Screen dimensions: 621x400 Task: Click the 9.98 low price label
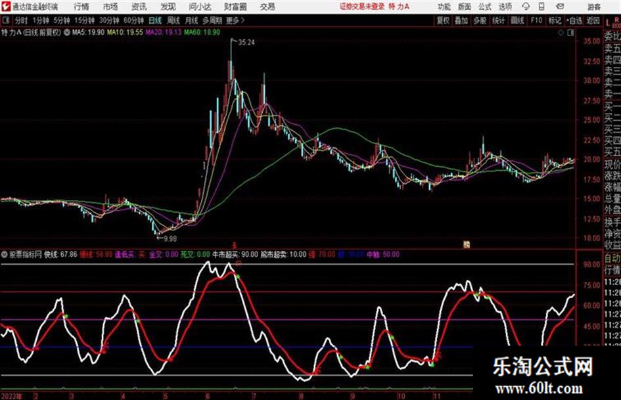click(170, 239)
